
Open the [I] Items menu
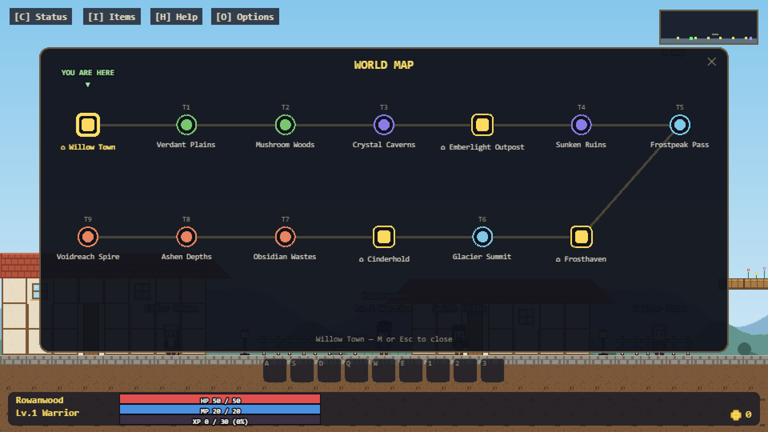click(112, 17)
